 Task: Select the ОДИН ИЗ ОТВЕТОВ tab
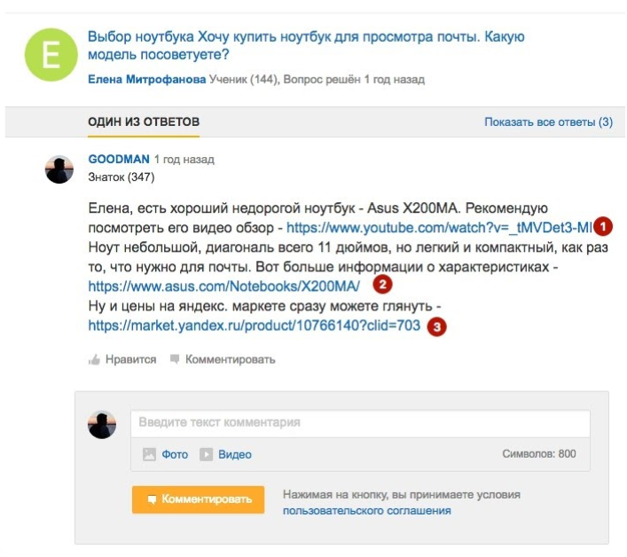point(144,122)
